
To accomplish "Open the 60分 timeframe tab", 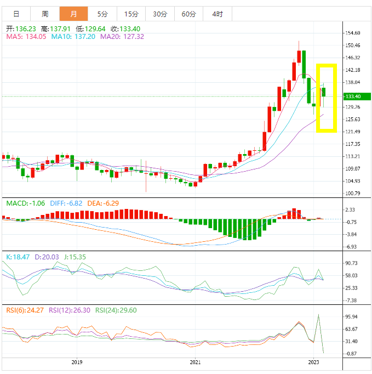I will tap(188, 14).
